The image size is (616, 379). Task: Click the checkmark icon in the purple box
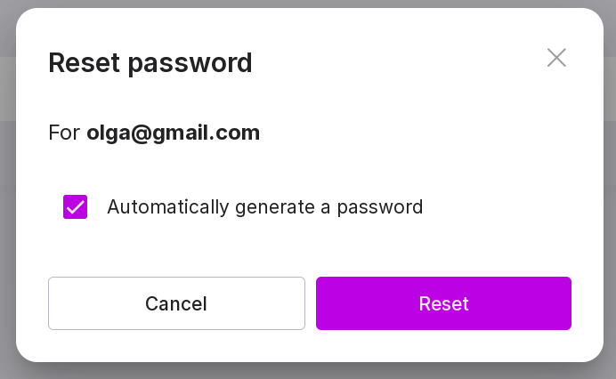coord(76,207)
